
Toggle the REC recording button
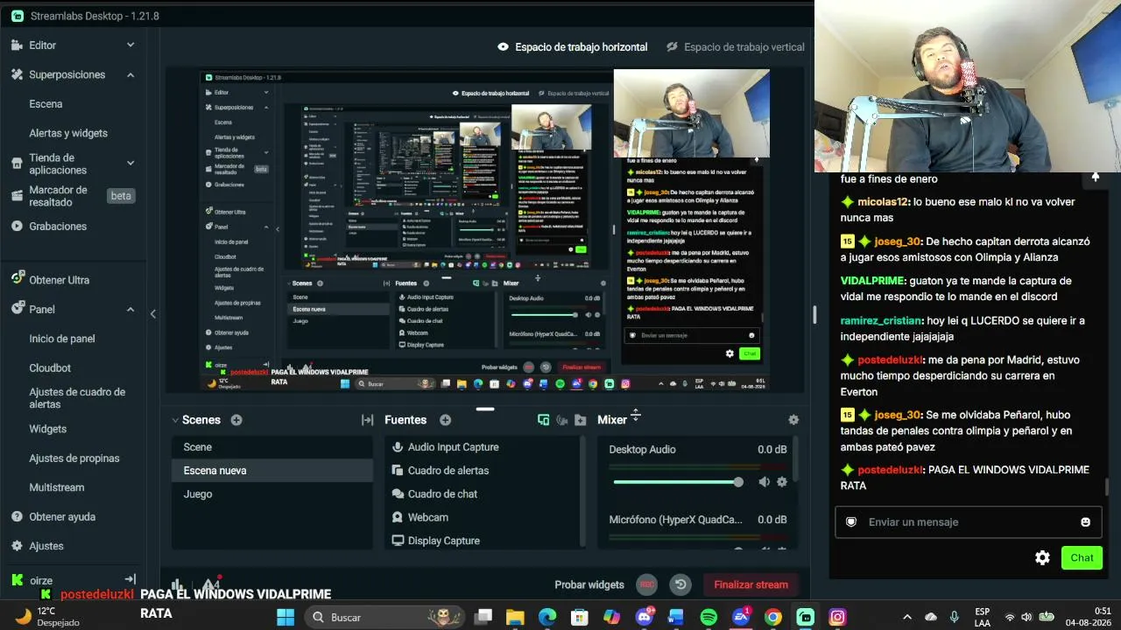click(647, 584)
